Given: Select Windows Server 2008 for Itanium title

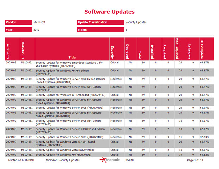Looking at the screenshot, I should click(x=69, y=114).
